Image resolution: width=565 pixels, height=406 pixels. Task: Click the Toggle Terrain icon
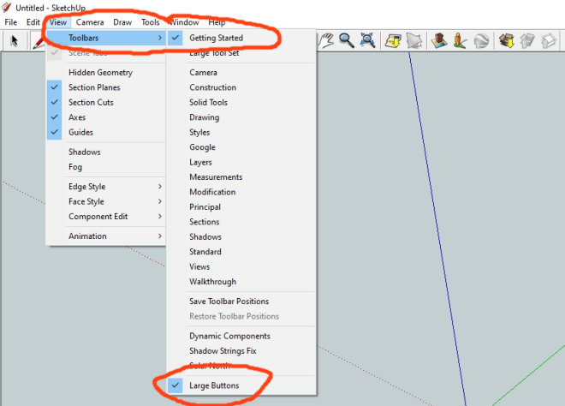click(x=414, y=40)
